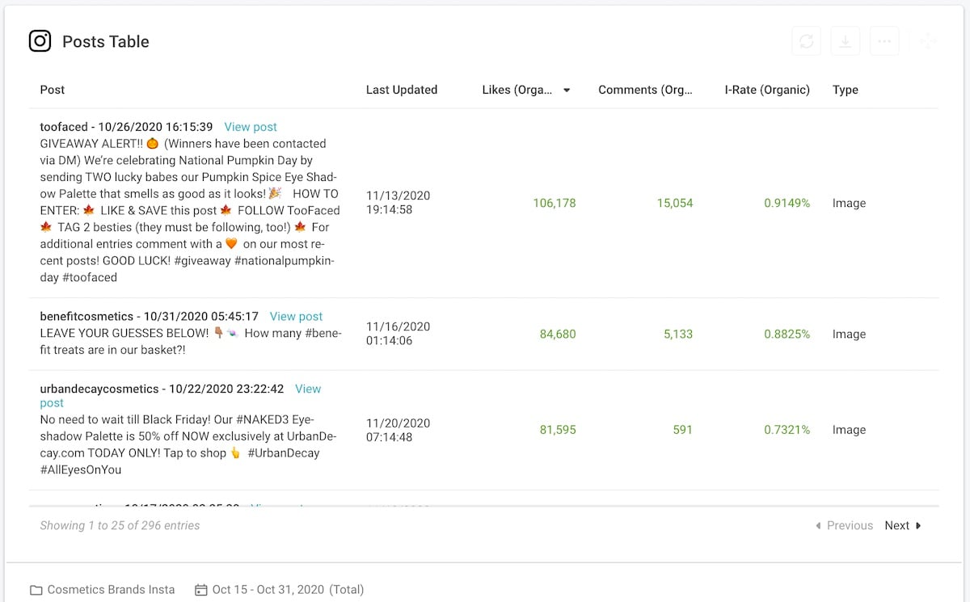The height and width of the screenshot is (602, 970).
Task: Click the 591 comments value
Action: (x=683, y=431)
